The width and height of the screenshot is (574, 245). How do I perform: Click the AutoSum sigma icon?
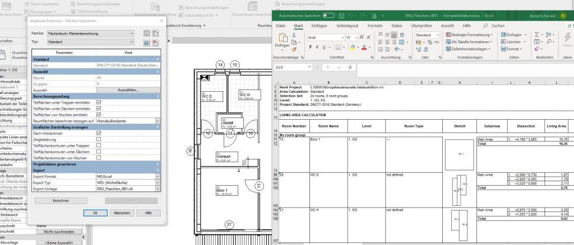tap(538, 35)
